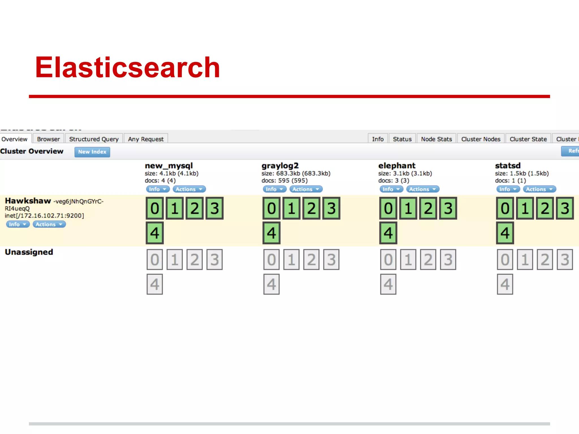This screenshot has width=579, height=434.
Task: Select green shard 0 of statsd
Action: point(505,208)
